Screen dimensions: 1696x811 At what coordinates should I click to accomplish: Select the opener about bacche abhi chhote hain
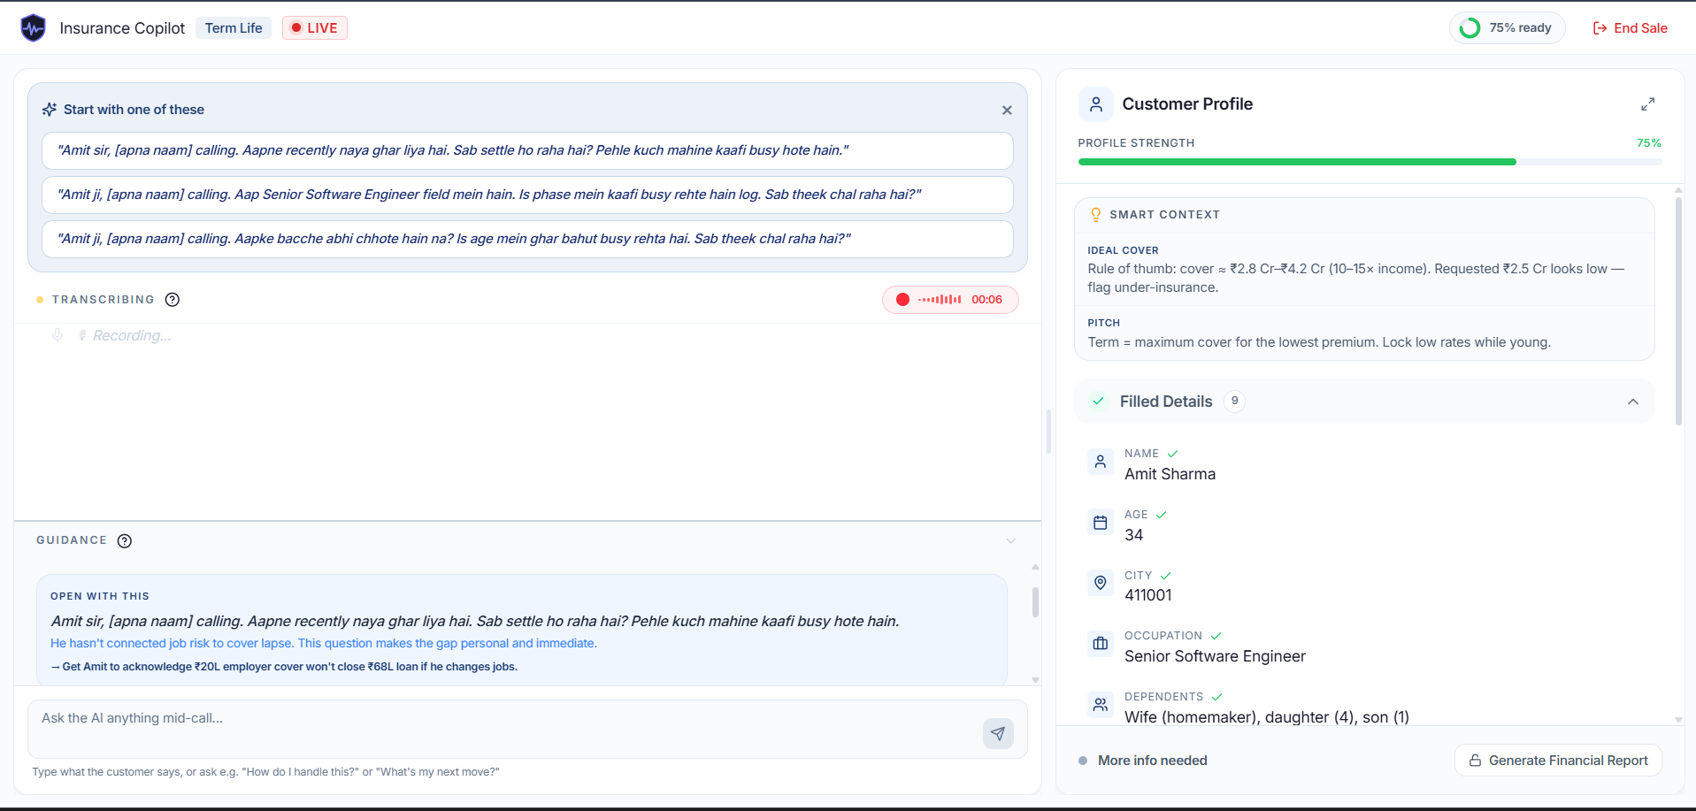527,239
